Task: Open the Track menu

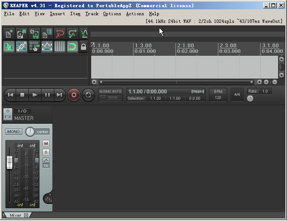Action: [x=92, y=14]
